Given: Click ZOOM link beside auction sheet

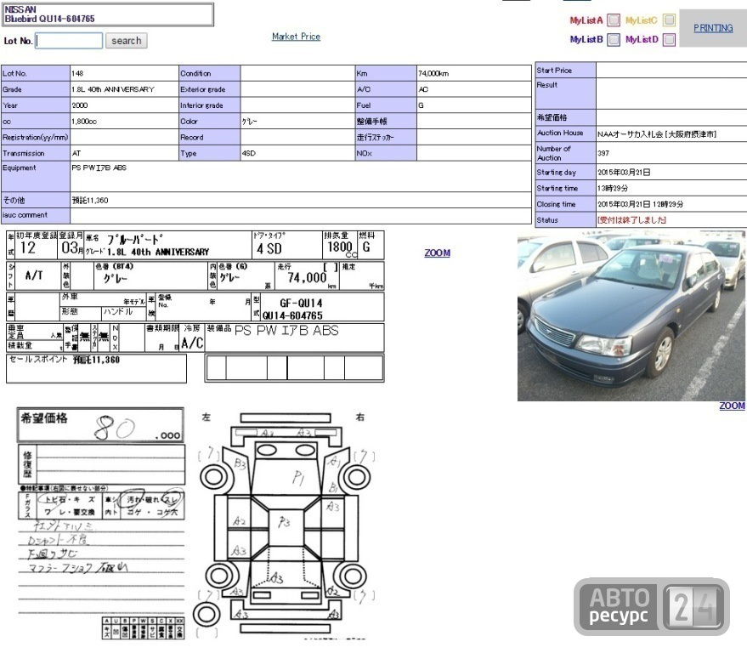Looking at the screenshot, I should [x=437, y=253].
